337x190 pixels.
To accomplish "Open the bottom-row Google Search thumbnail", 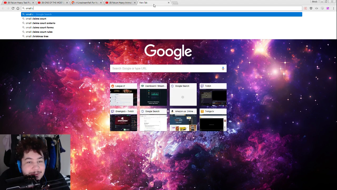I will (153, 120).
